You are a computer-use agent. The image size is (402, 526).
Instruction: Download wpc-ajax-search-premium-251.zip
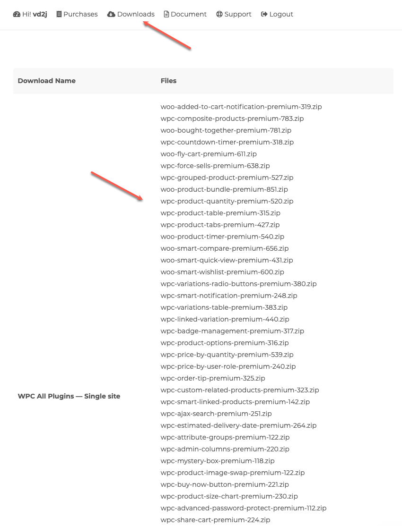point(216,414)
